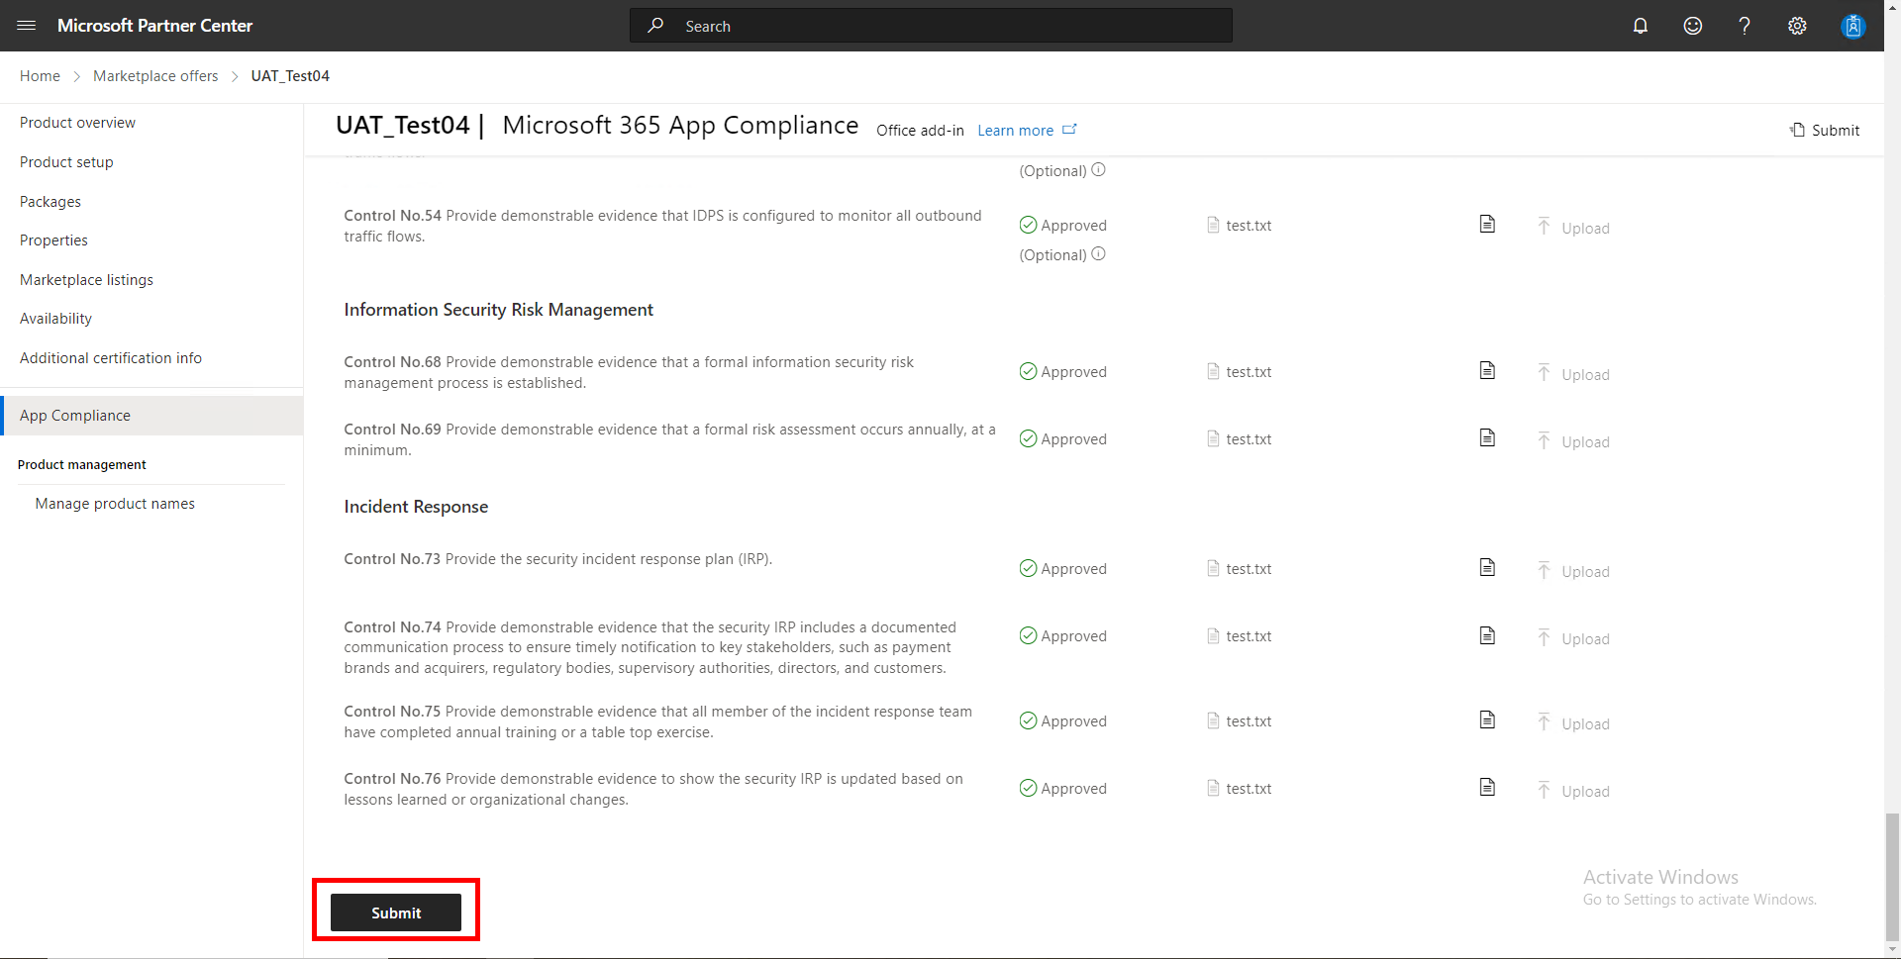Click Submit in the top right header
Image resolution: width=1901 pixels, height=959 pixels.
pos(1825,130)
